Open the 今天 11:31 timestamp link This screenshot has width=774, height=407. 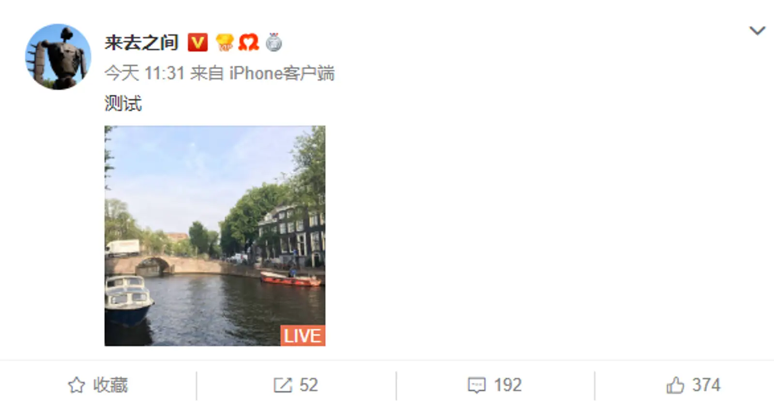[144, 73]
